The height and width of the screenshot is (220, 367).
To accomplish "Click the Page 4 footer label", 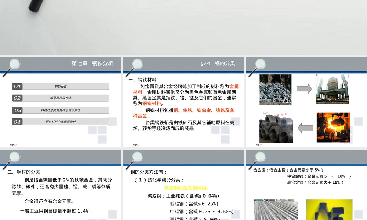I will point(259,145).
